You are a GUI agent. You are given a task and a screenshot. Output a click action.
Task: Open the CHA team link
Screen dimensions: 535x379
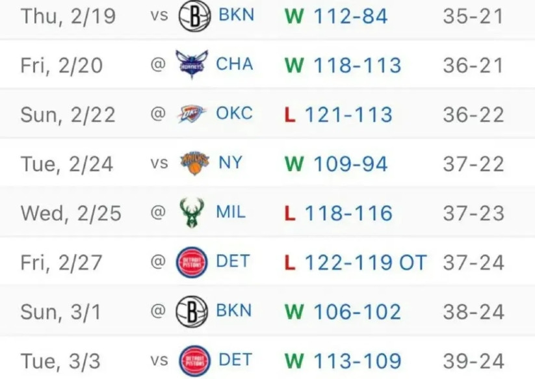[x=234, y=65]
